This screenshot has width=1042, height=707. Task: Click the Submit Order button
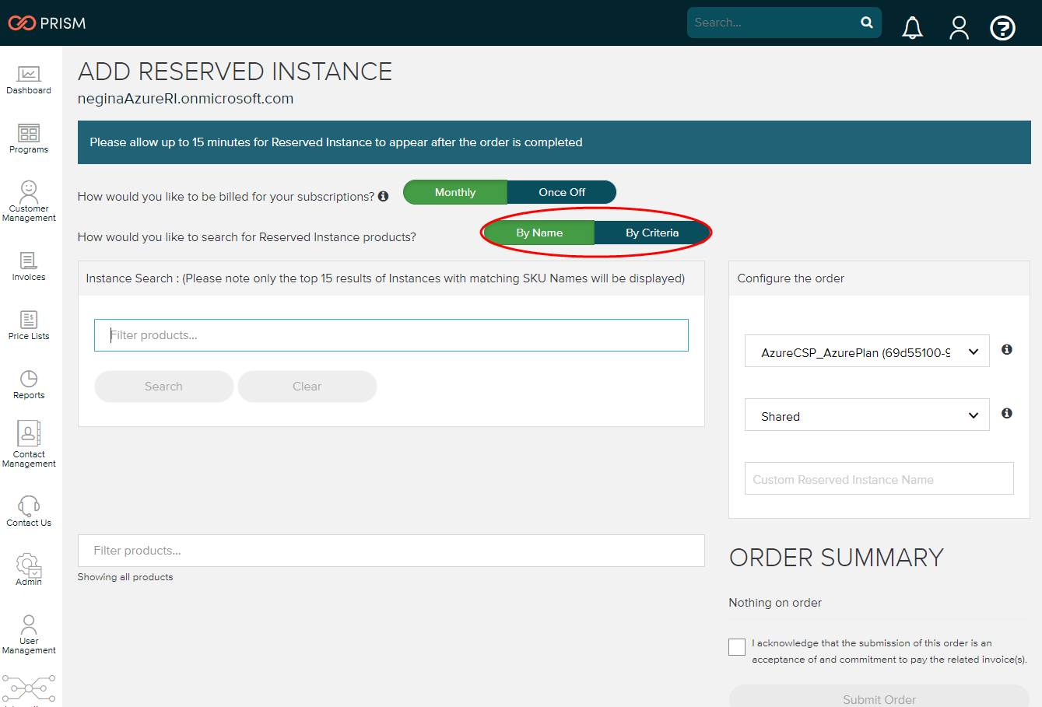tap(879, 698)
